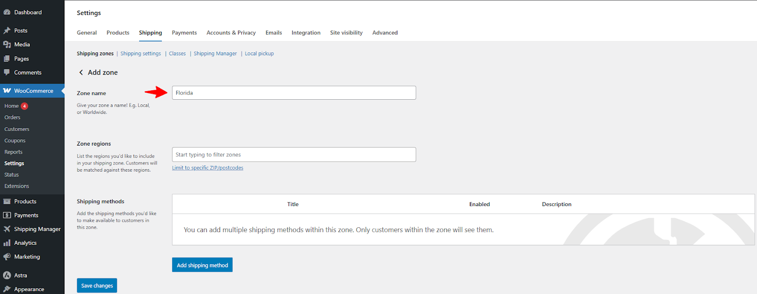757x294 pixels.
Task: Open the General settings tab
Action: click(x=87, y=33)
